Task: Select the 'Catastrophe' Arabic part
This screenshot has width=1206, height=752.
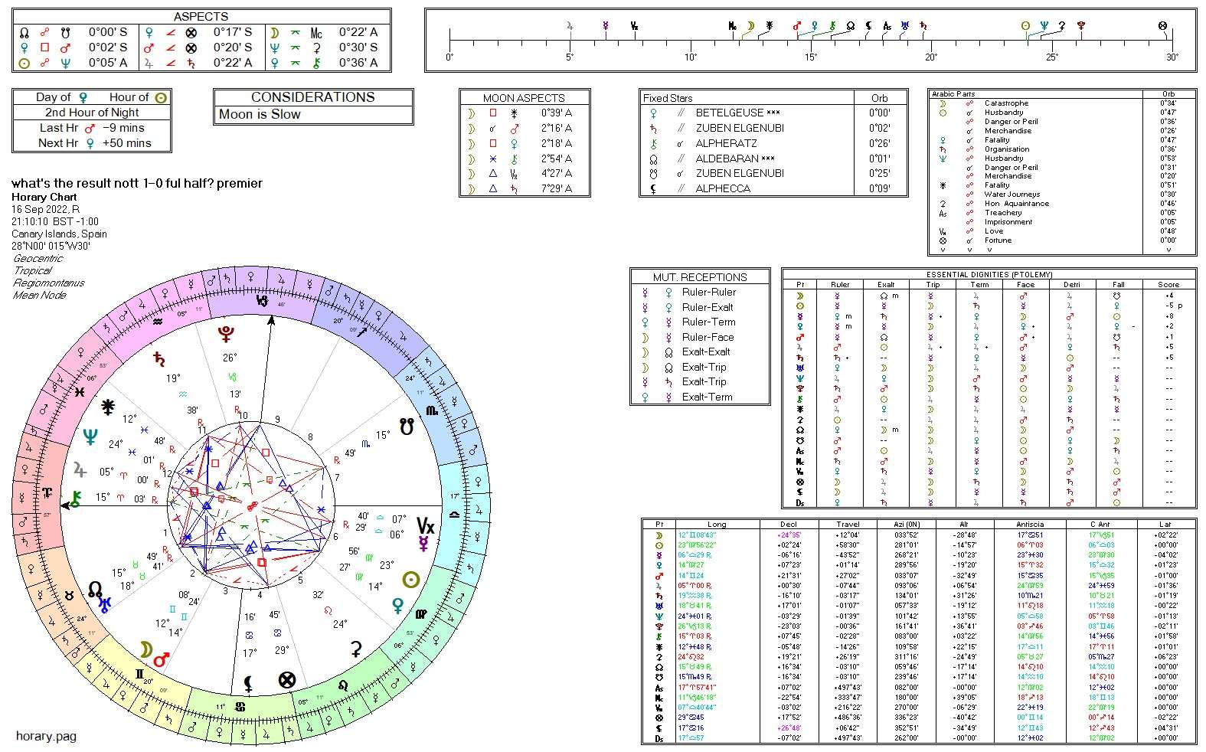Action: [x=1006, y=103]
